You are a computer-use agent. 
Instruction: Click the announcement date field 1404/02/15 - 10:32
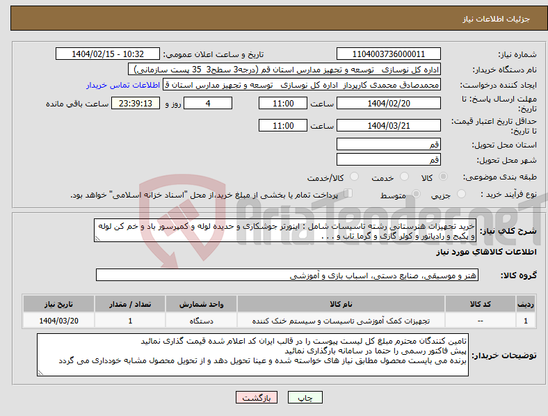click(x=108, y=54)
